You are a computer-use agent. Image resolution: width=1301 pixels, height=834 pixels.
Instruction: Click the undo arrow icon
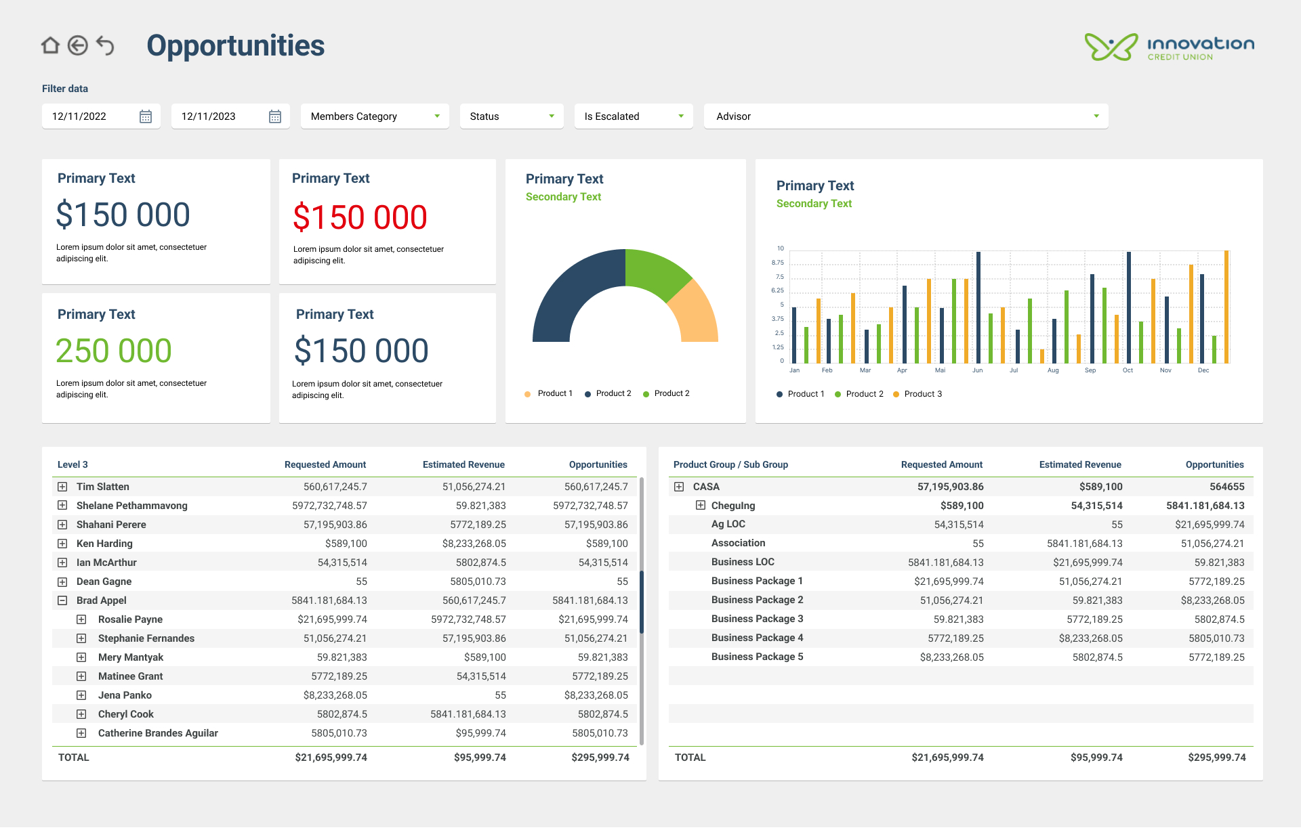tap(105, 45)
